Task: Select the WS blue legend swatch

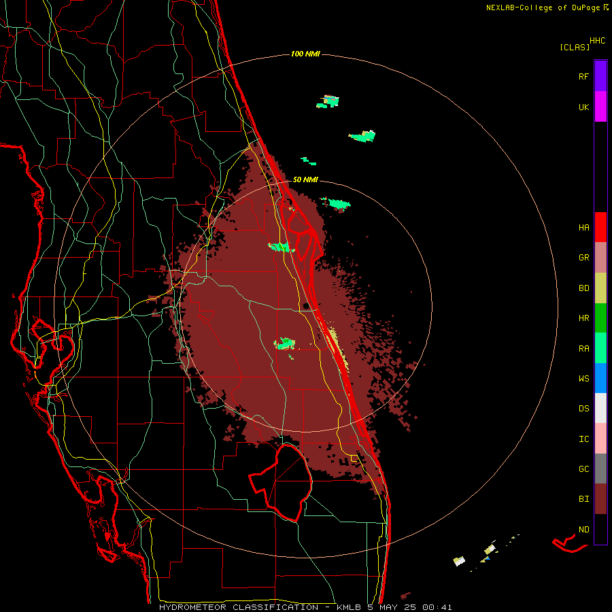Action: (x=600, y=378)
